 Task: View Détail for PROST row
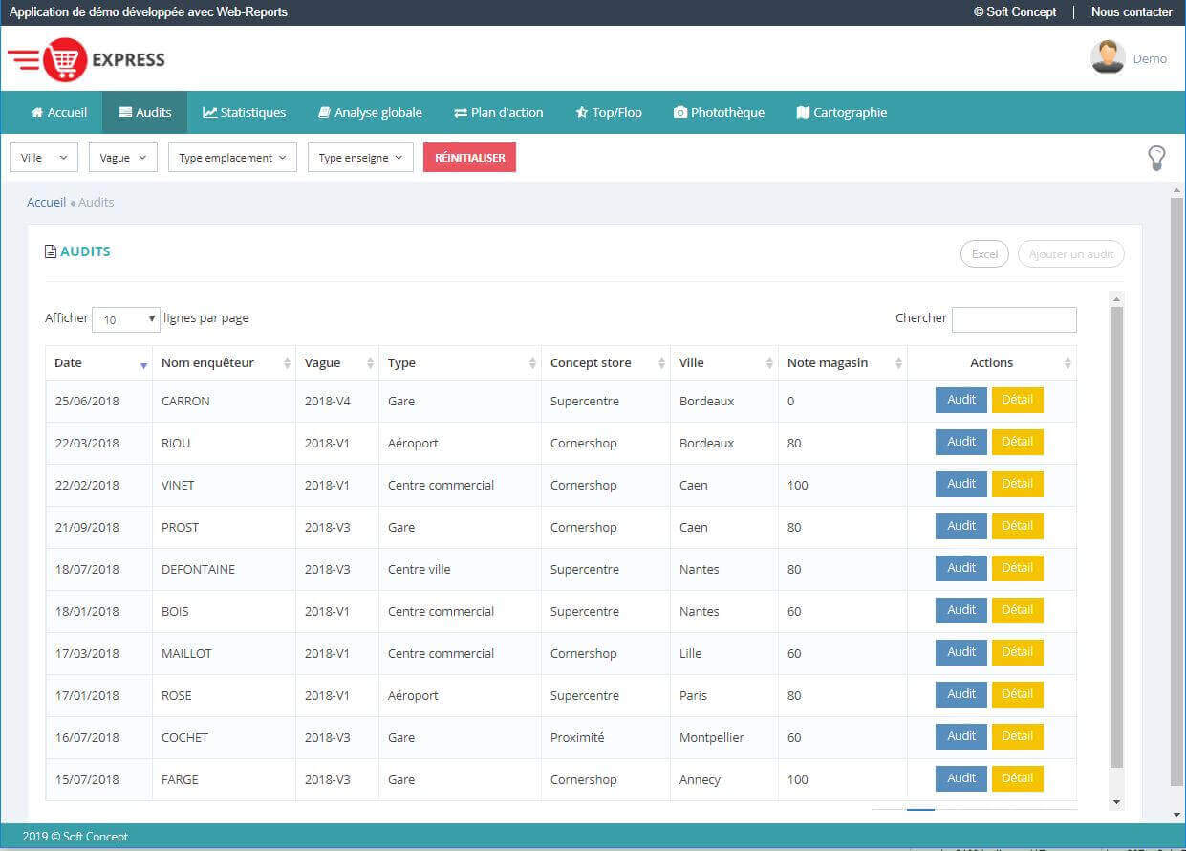pyautogui.click(x=1018, y=526)
